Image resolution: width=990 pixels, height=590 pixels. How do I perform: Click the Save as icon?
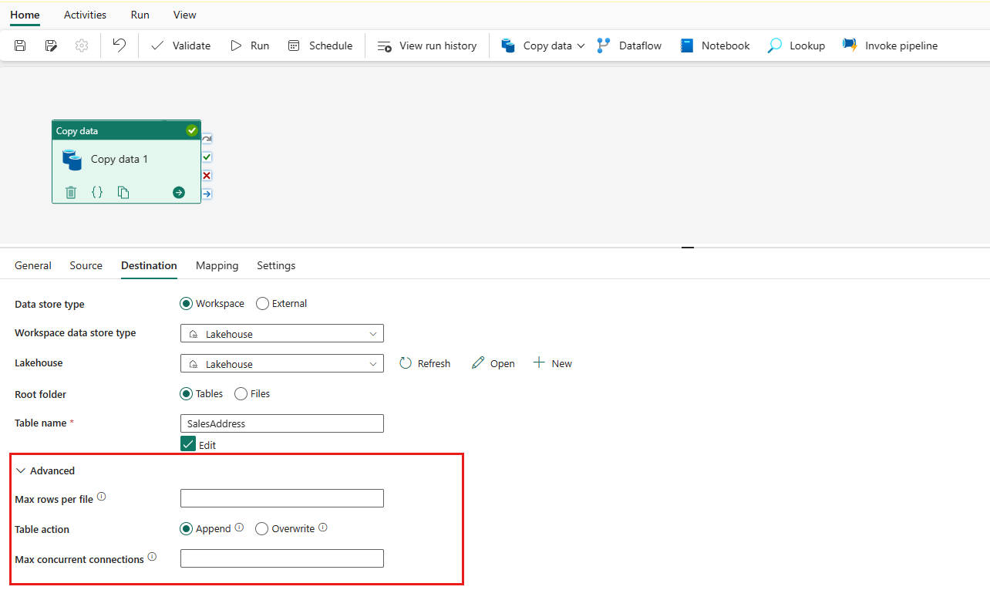(x=51, y=46)
